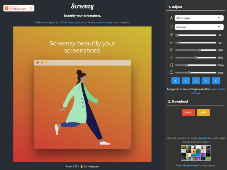This screenshot has width=227, height=170.
Task: Choose preset button 5
Action: 216,81
